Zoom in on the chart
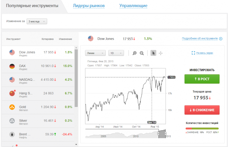228x147 pixels. pyautogui.click(x=135, y=53)
